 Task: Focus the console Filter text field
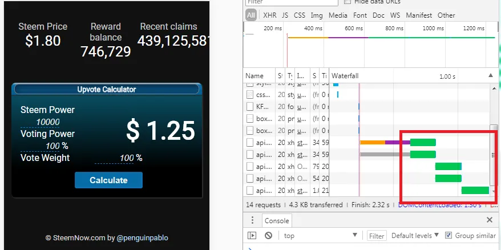pyautogui.click(x=377, y=236)
